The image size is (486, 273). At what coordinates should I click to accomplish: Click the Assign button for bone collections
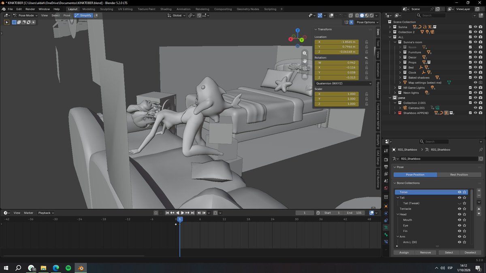[x=404, y=252]
